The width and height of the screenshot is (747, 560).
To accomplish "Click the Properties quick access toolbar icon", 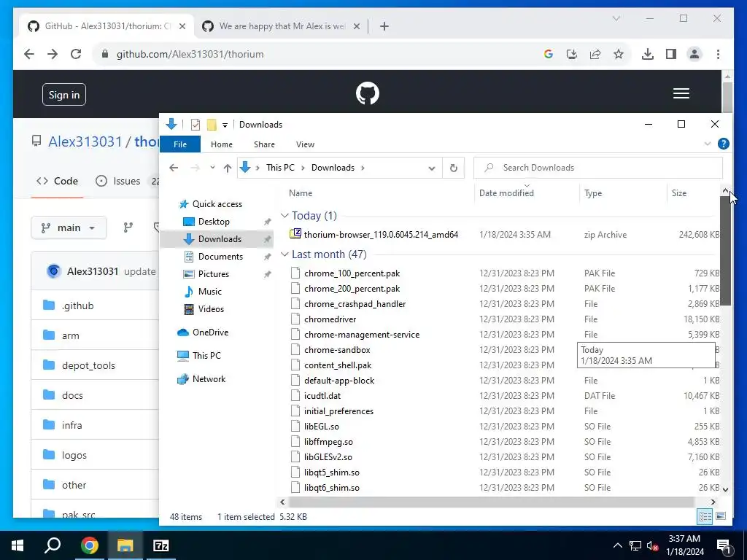I will point(196,125).
